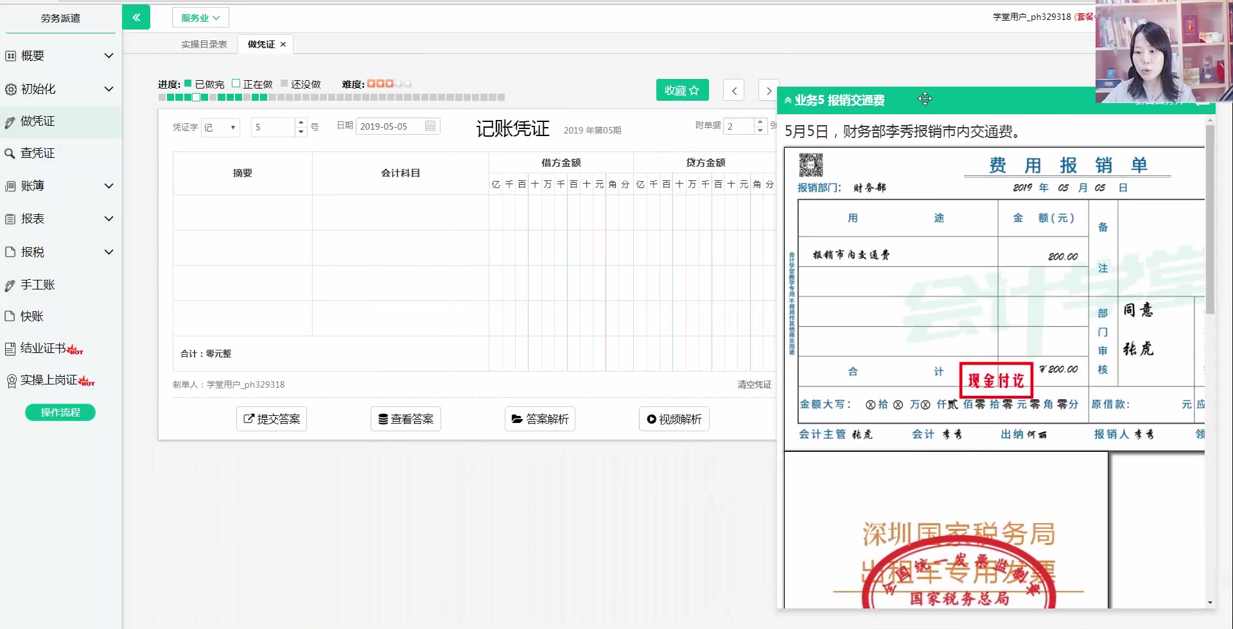Click the 难度 star rating
This screenshot has width=1233, height=629.
pyautogui.click(x=389, y=84)
